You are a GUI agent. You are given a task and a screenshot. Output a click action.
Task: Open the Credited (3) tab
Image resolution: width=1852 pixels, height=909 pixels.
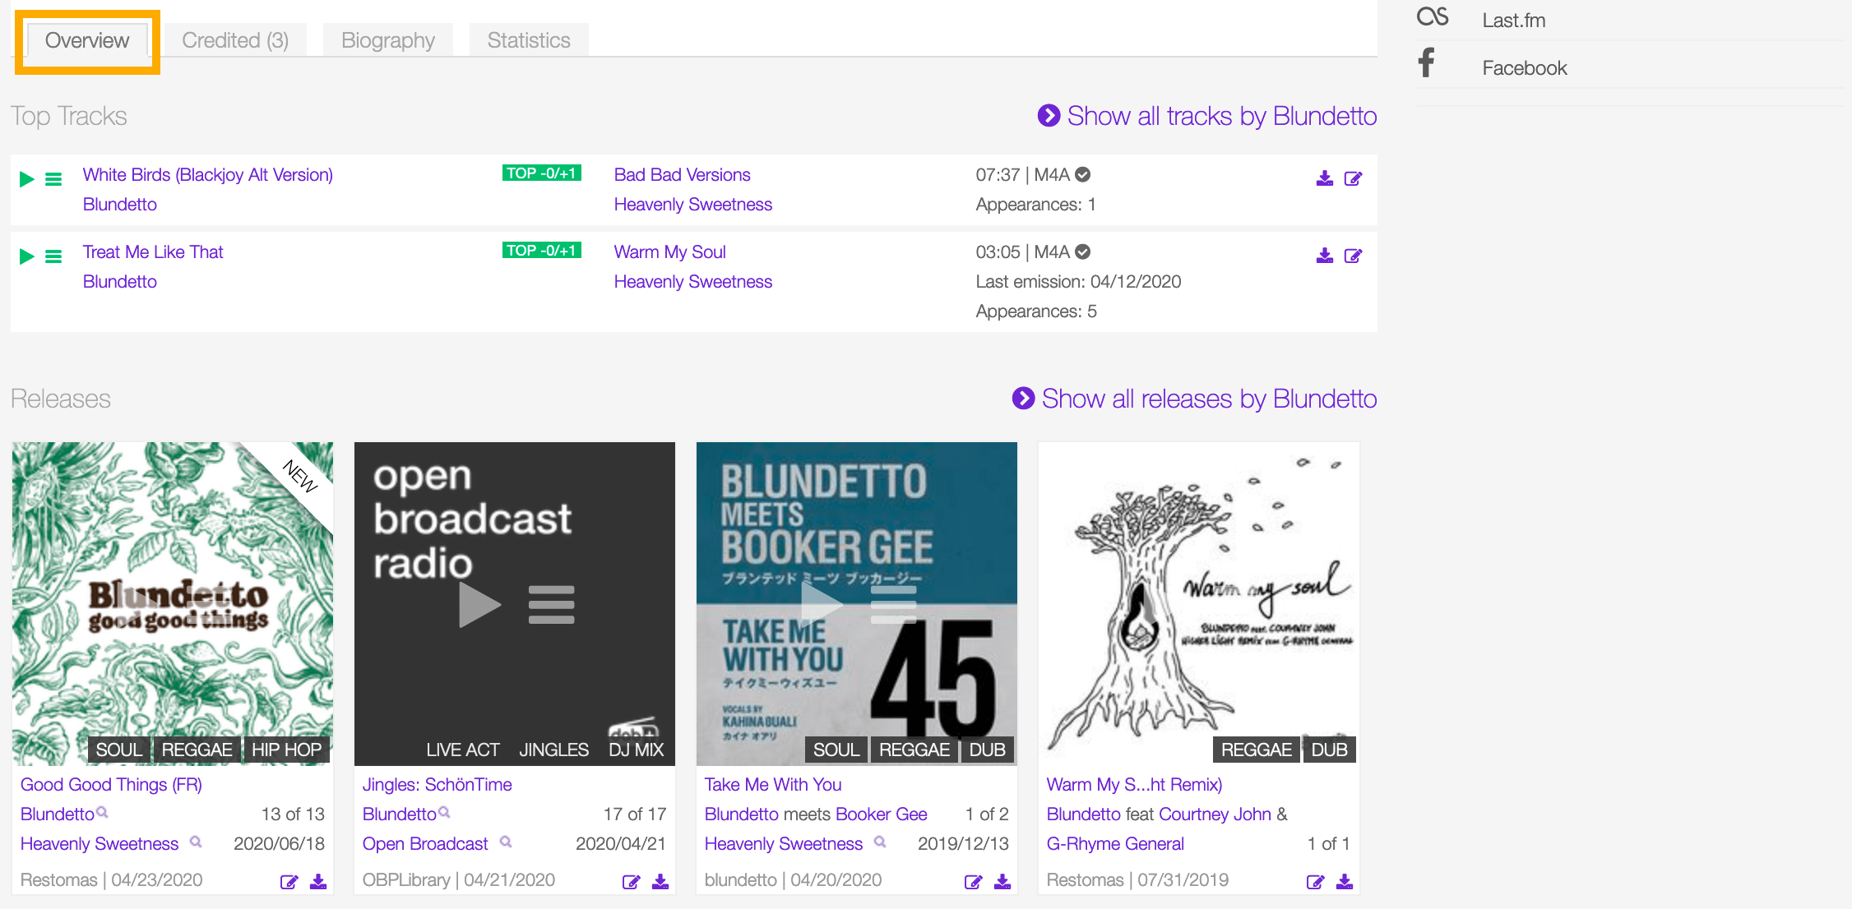235,40
